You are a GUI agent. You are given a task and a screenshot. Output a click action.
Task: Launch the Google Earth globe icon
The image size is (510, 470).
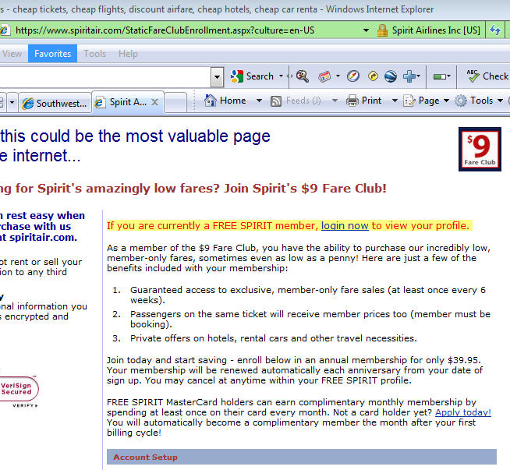(x=391, y=76)
